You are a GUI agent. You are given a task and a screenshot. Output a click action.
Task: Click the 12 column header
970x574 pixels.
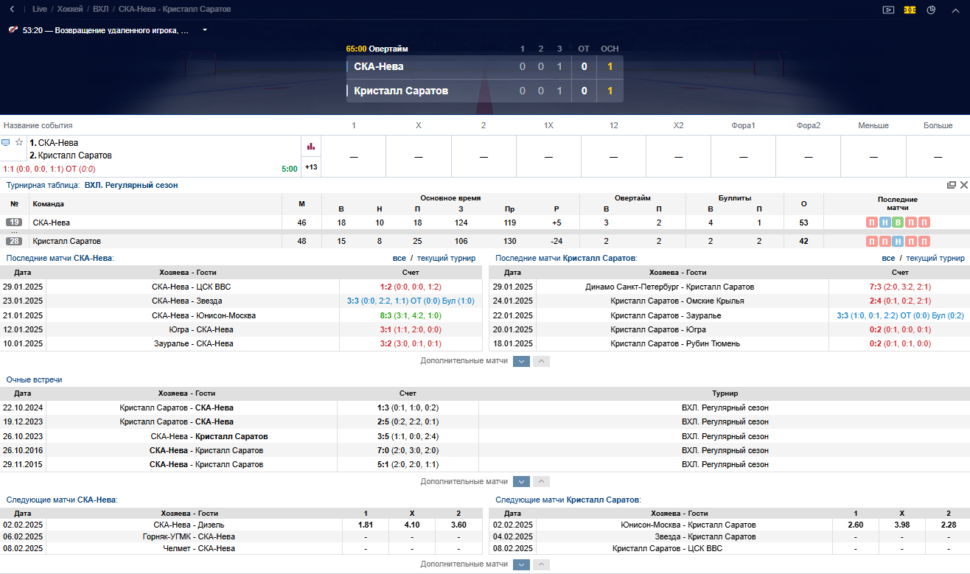coord(613,125)
